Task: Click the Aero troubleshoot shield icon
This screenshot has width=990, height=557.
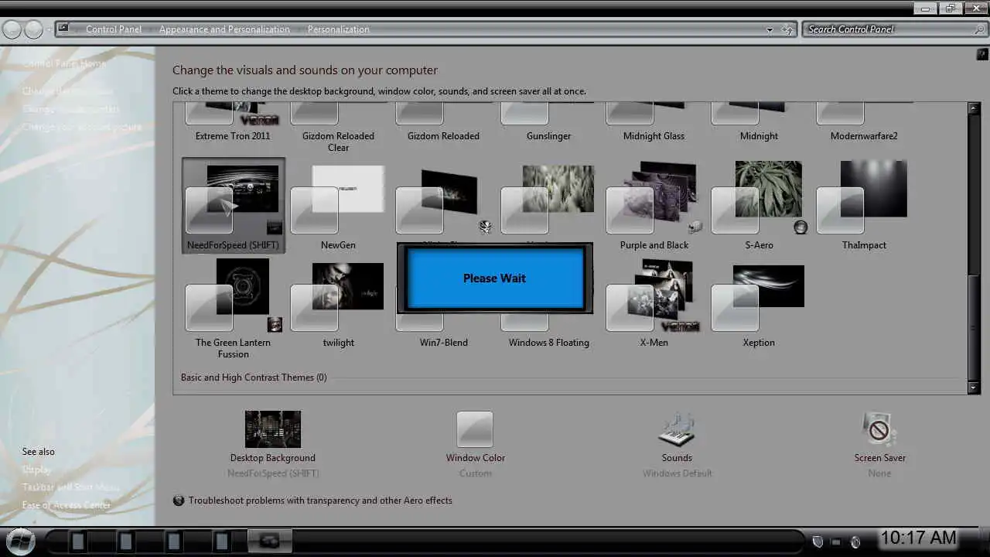Action: pos(179,501)
